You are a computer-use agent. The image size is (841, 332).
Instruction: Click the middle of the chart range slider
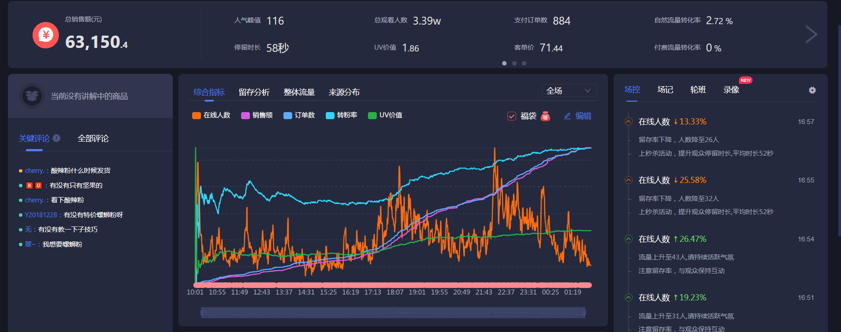pos(393,313)
